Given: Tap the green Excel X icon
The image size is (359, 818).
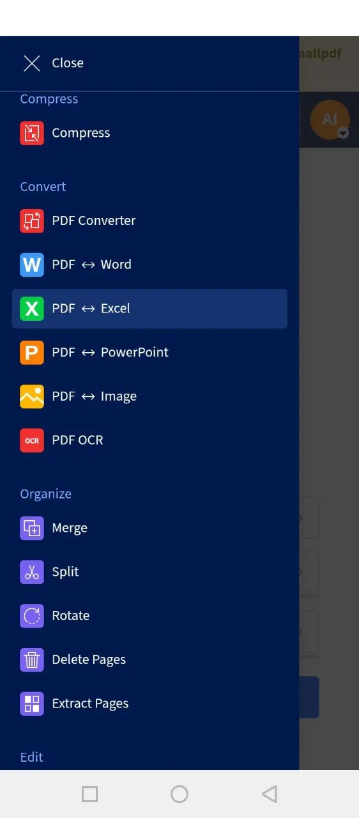Looking at the screenshot, I should [x=32, y=309].
